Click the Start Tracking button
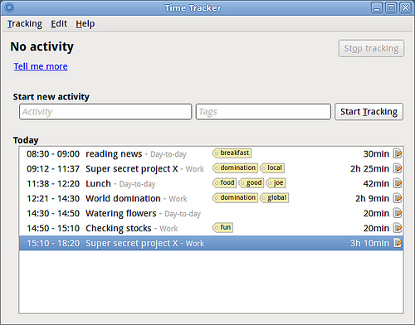Viewport: 415px width, 325px height. [x=369, y=112]
